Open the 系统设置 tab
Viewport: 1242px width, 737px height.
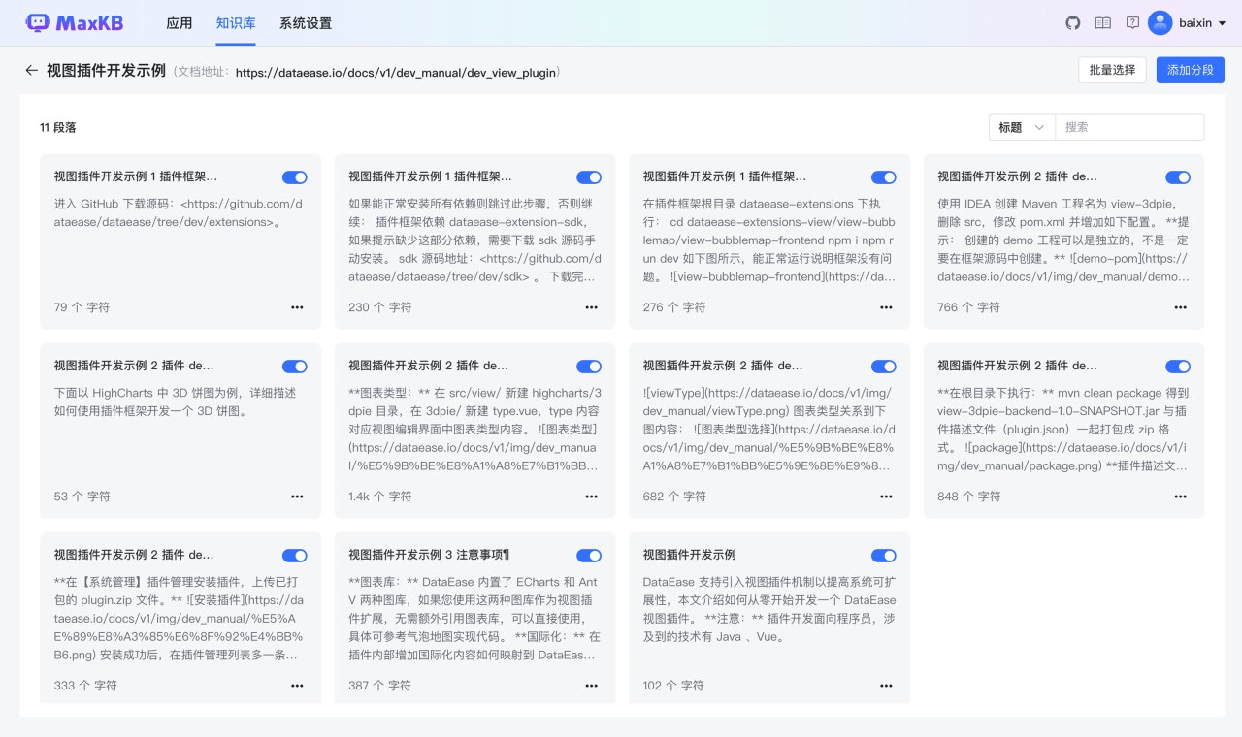[x=306, y=23]
